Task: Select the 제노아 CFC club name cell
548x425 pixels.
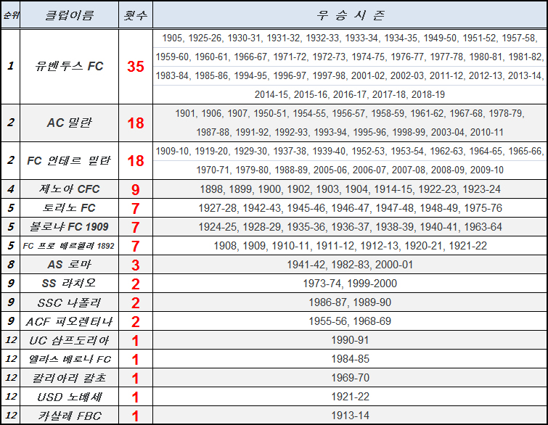Action: [x=69, y=189]
